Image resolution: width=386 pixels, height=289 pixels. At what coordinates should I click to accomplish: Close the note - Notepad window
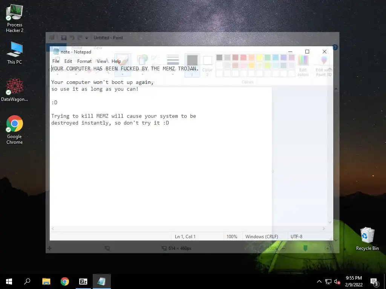click(325, 52)
